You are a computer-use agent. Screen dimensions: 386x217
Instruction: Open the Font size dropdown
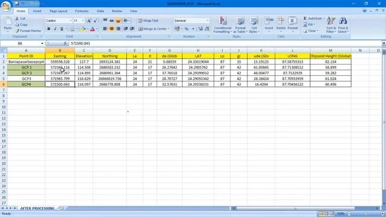[83, 20]
